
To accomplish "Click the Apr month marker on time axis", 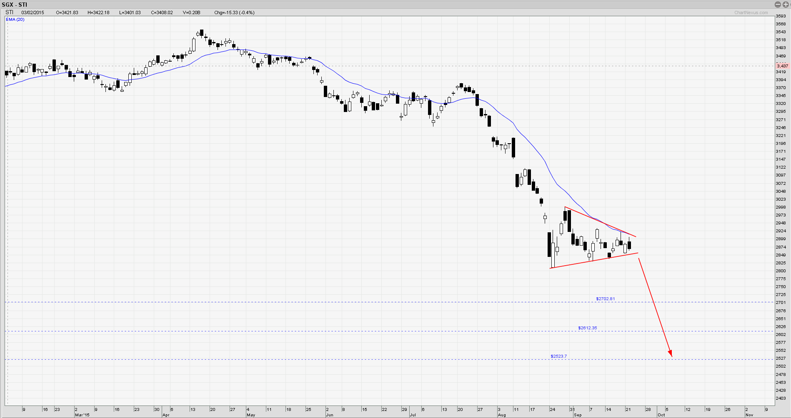I will pyautogui.click(x=166, y=415).
